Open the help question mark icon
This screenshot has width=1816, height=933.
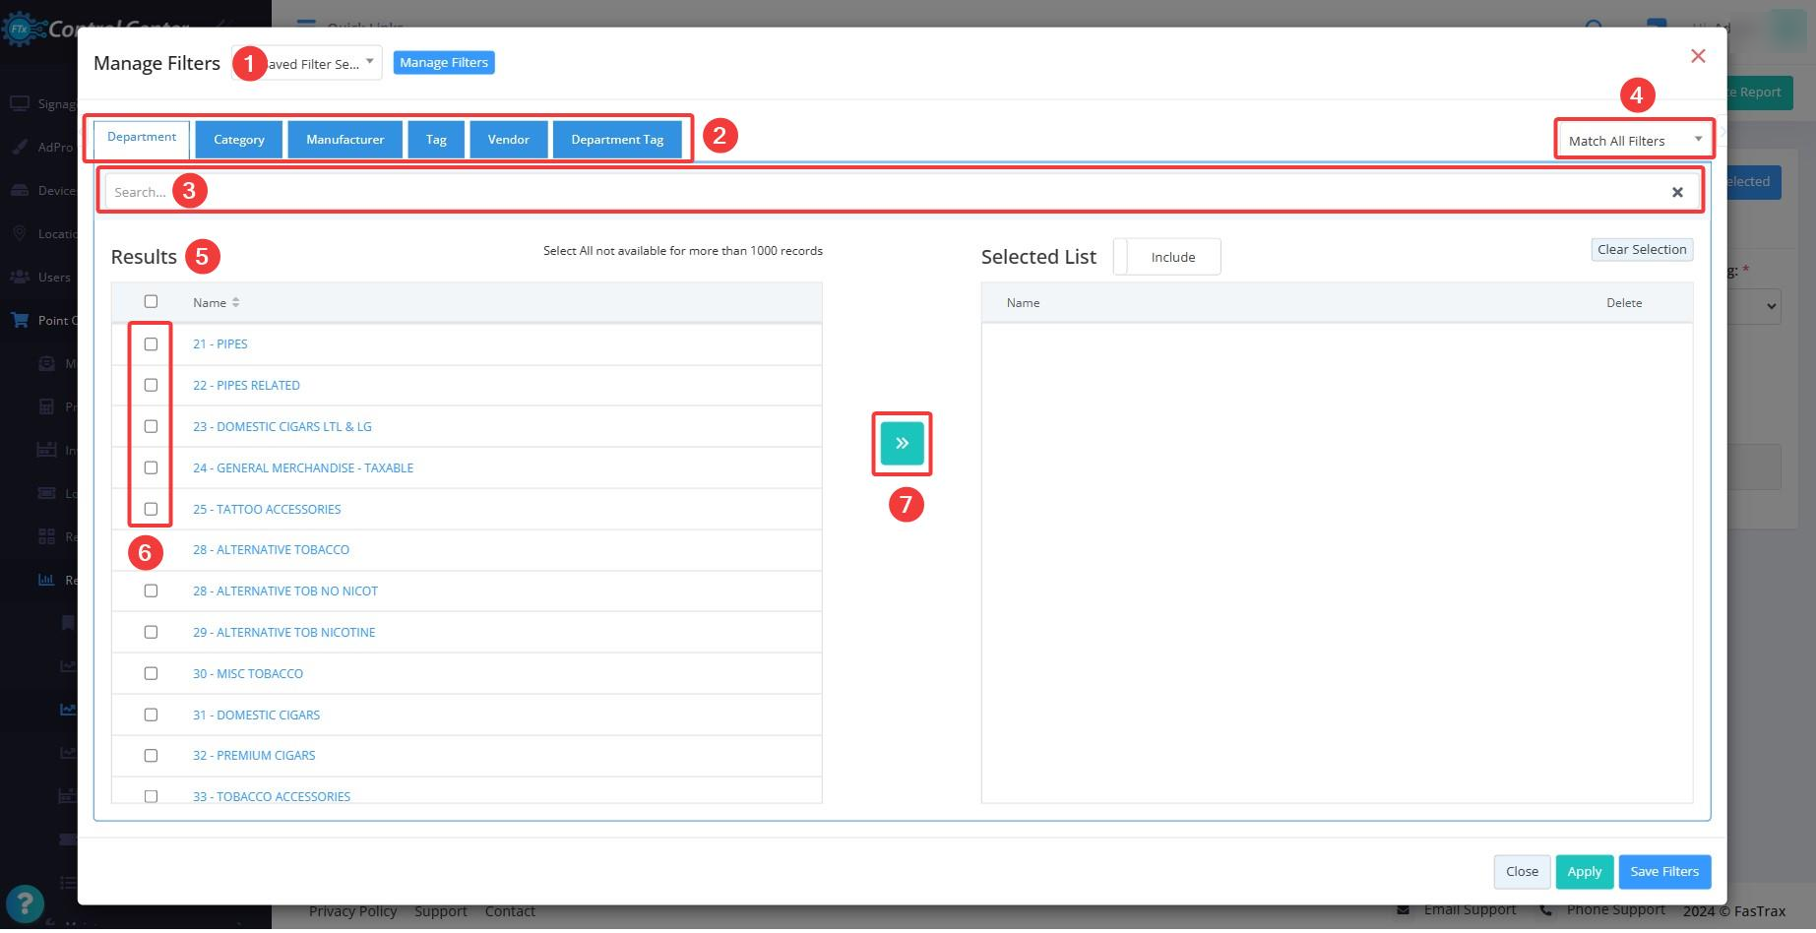(x=25, y=903)
